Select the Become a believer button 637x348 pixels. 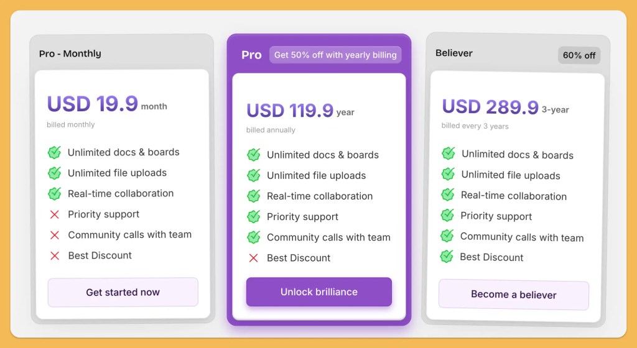pyautogui.click(x=513, y=295)
